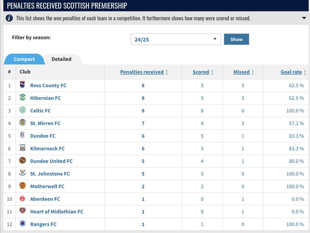Click the info icon beside the description

9,18
